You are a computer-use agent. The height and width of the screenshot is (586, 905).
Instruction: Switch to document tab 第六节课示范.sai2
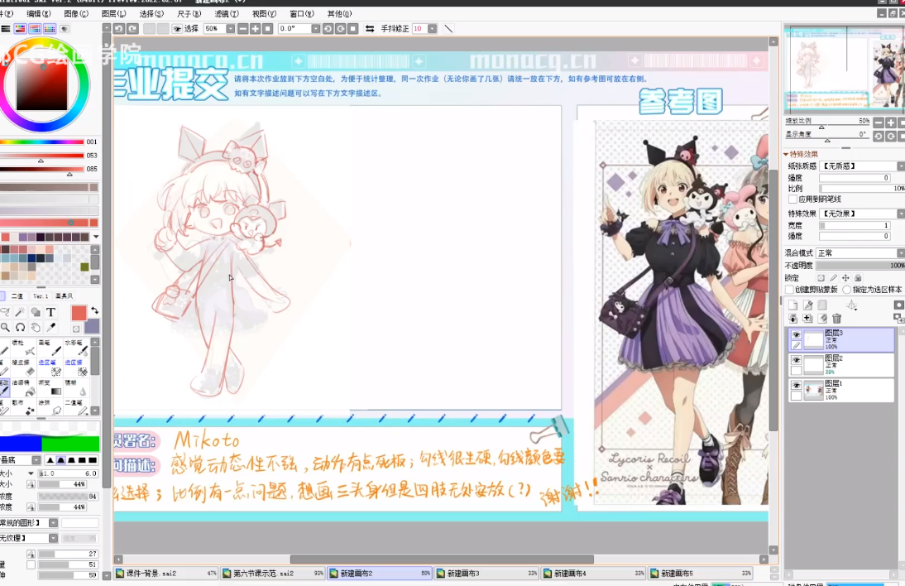coord(273,574)
